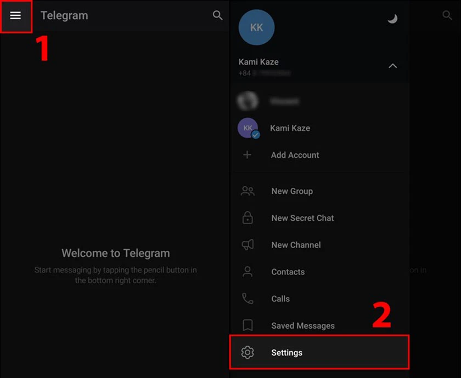Image resolution: width=461 pixels, height=378 pixels.
Task: Toggle night mode with the moon icon
Action: coord(392,19)
